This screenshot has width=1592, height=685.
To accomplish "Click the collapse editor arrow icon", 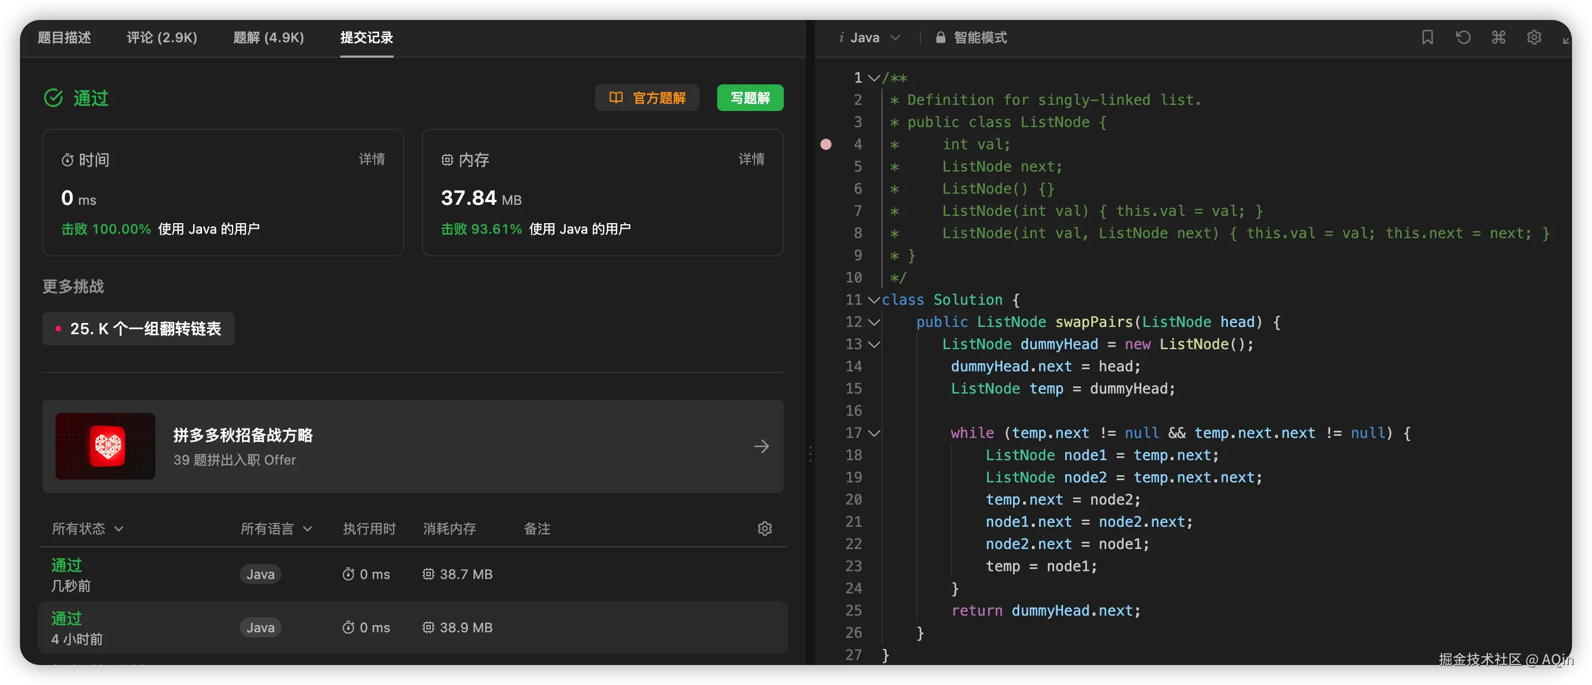I will [1566, 40].
